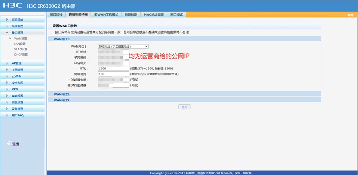Screen dimensions: 358x175
Task: Click the 缺省网关 input field
Action: (x=113, y=63)
